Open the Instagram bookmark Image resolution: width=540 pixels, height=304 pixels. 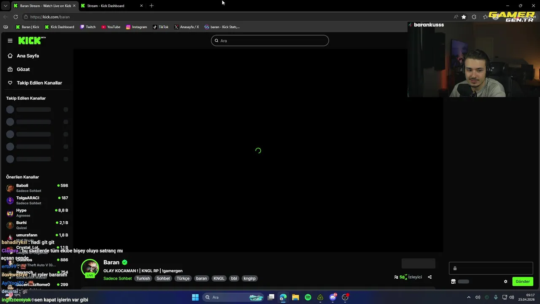(x=136, y=27)
